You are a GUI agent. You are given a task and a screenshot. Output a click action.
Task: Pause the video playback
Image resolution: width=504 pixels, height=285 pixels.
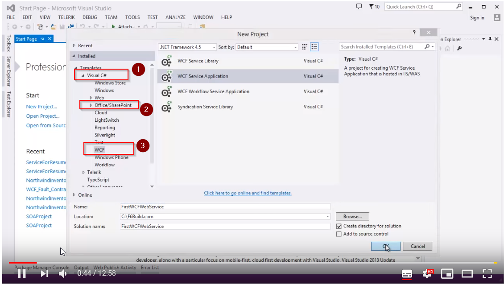[x=22, y=273]
